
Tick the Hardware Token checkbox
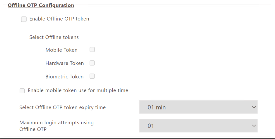92,63
